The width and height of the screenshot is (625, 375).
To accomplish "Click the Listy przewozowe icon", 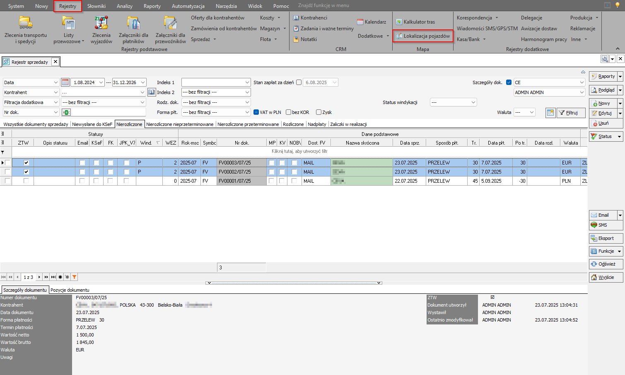I will (68, 23).
